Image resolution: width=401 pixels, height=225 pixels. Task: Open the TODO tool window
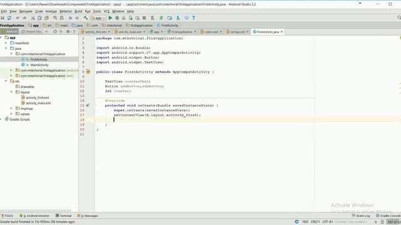(8, 216)
